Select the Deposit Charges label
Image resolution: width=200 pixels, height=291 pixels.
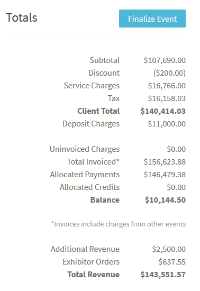click(91, 124)
